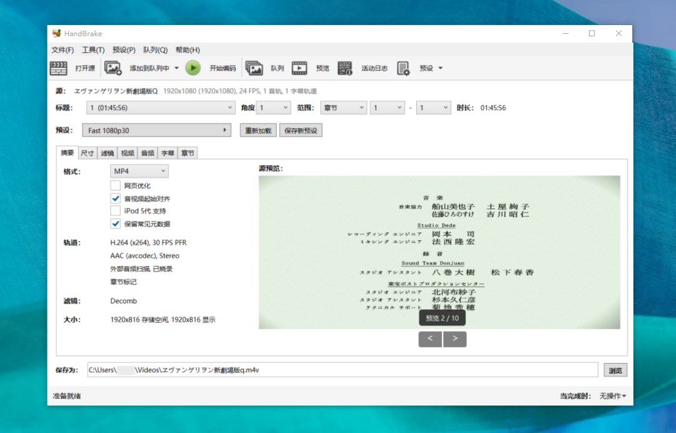The image size is (676, 433).
Task: Toggle the iPod 5G support (iPod 5代 支持) checkbox
Action: [115, 211]
